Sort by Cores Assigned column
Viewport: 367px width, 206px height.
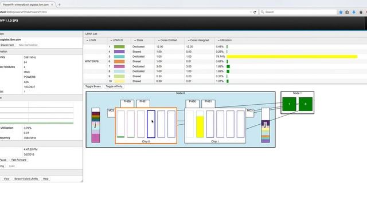(x=198, y=41)
